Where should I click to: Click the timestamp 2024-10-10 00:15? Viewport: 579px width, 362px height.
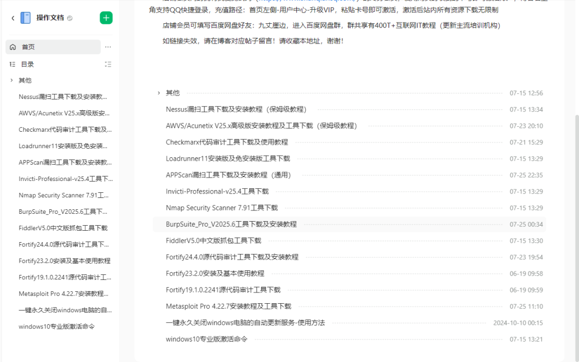click(x=518, y=323)
